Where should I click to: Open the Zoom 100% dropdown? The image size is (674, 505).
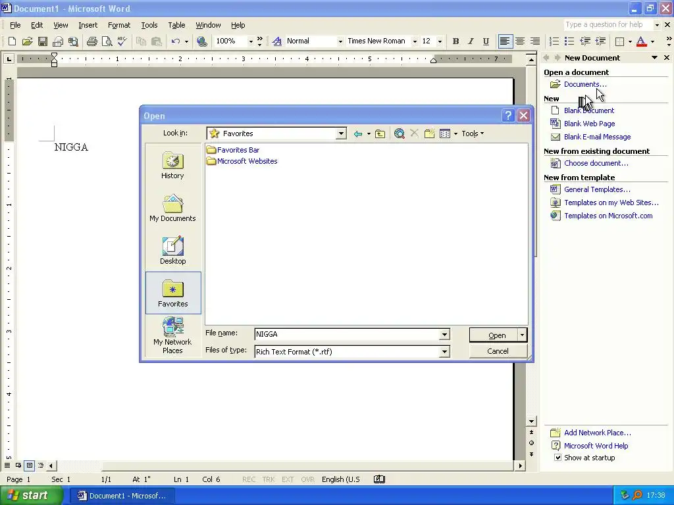251,41
